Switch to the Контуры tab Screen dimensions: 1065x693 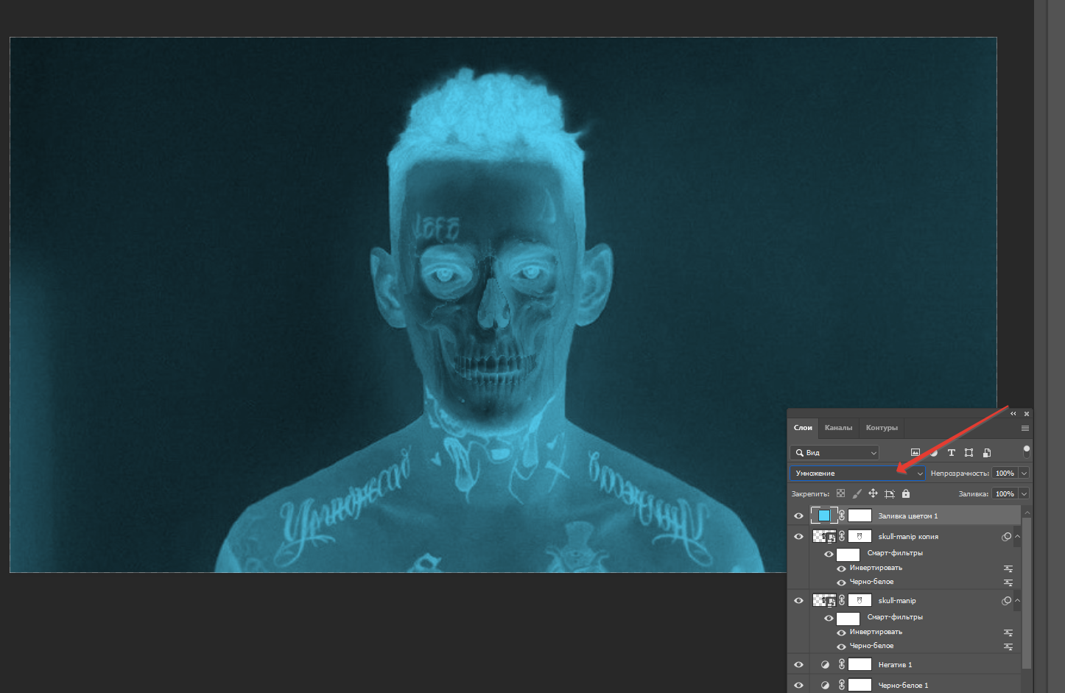[x=882, y=428]
